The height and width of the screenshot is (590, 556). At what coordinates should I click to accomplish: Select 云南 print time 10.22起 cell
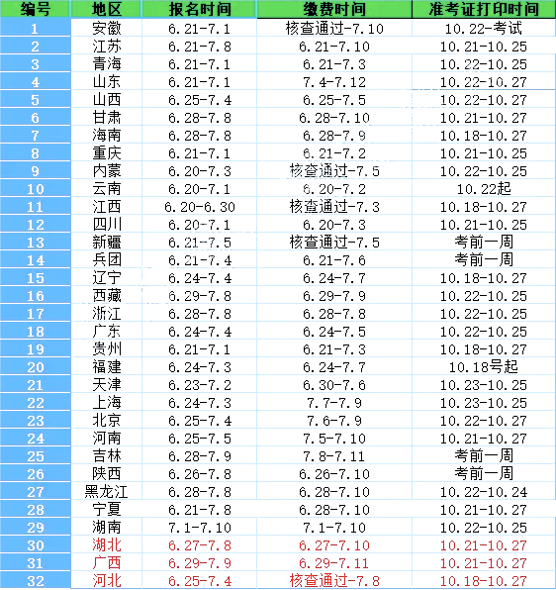(484, 188)
